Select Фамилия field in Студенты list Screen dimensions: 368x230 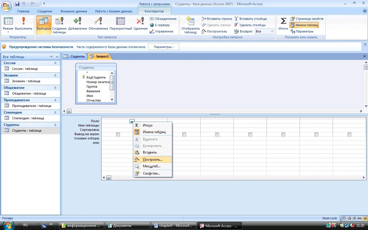tap(93, 91)
